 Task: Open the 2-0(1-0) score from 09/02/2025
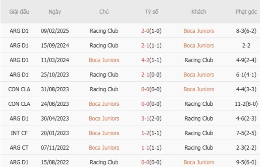coord(152,31)
